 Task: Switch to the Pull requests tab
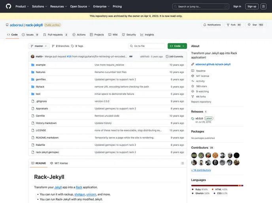[55, 35]
